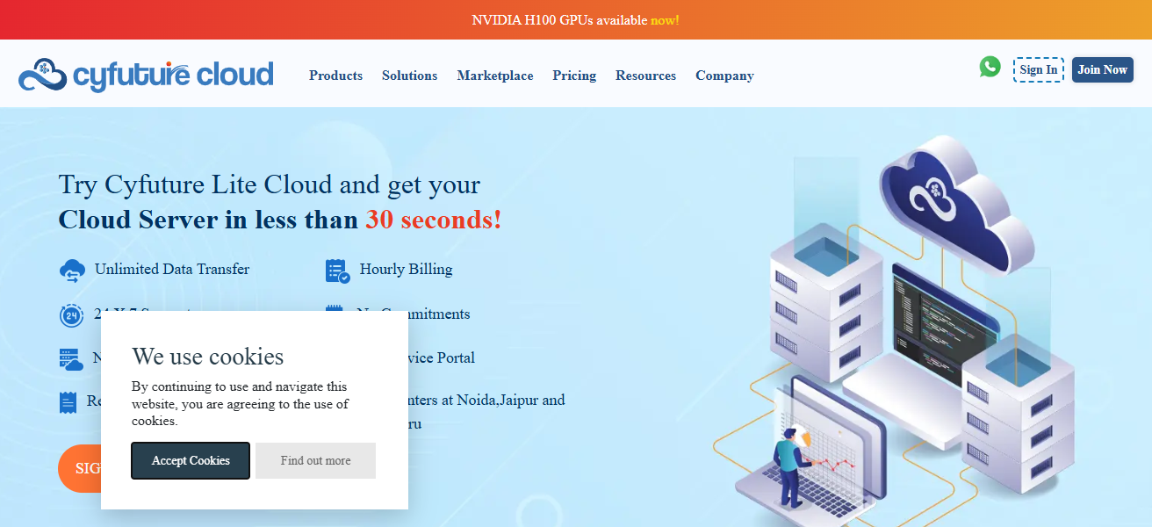Expand the Company navigation menu

pyautogui.click(x=724, y=76)
